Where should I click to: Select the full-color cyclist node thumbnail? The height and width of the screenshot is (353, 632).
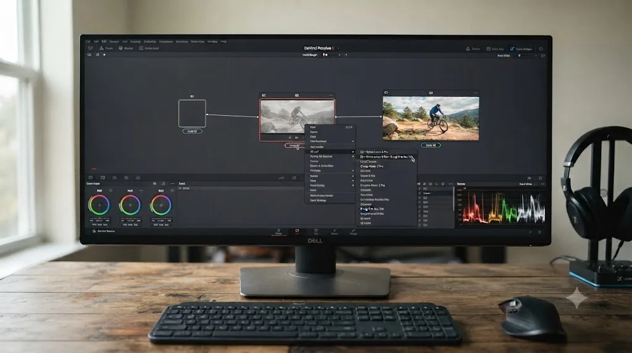[x=431, y=118]
